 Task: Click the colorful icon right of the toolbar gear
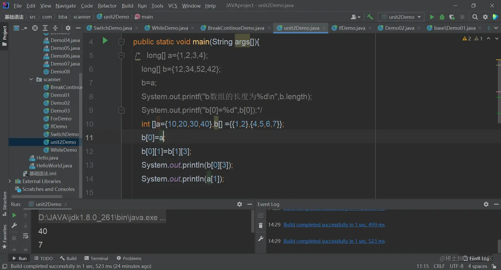495,17
